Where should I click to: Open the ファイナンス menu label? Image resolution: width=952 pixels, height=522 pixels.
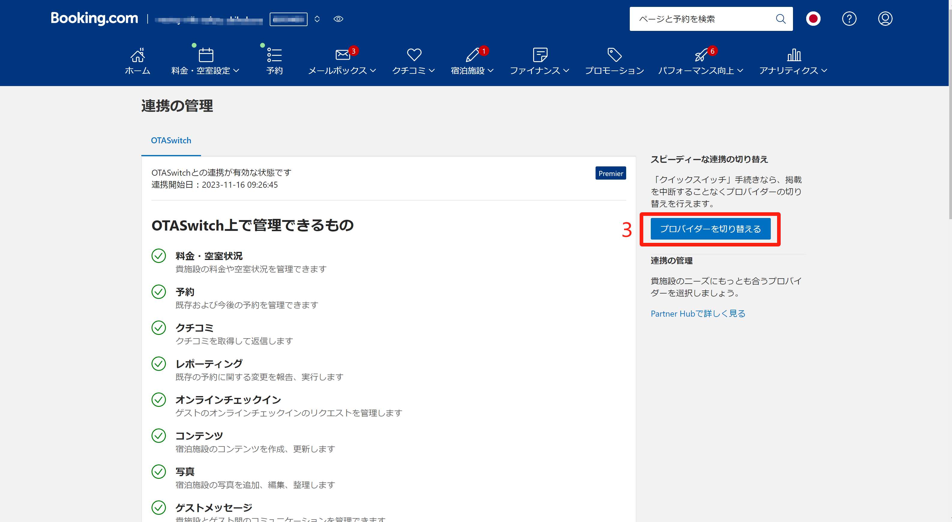pyautogui.click(x=535, y=70)
